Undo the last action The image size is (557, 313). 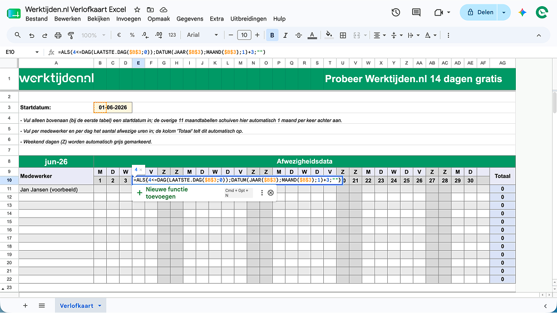coord(32,35)
